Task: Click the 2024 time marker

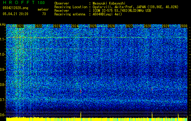Action: (75, 26)
